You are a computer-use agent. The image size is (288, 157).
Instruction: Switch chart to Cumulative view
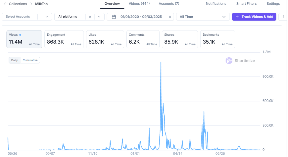point(30,60)
